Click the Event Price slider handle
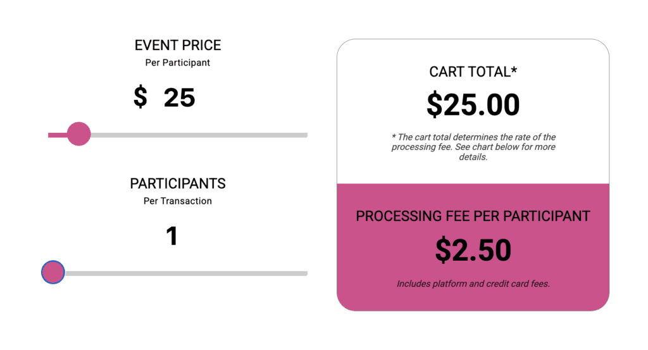The image size is (648, 350). [79, 134]
